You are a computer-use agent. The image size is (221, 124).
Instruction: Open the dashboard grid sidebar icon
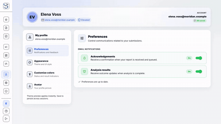coord(6,55)
